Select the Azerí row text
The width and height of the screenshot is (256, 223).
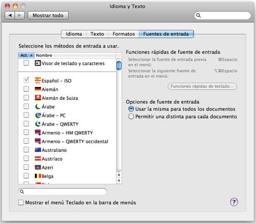point(47,168)
